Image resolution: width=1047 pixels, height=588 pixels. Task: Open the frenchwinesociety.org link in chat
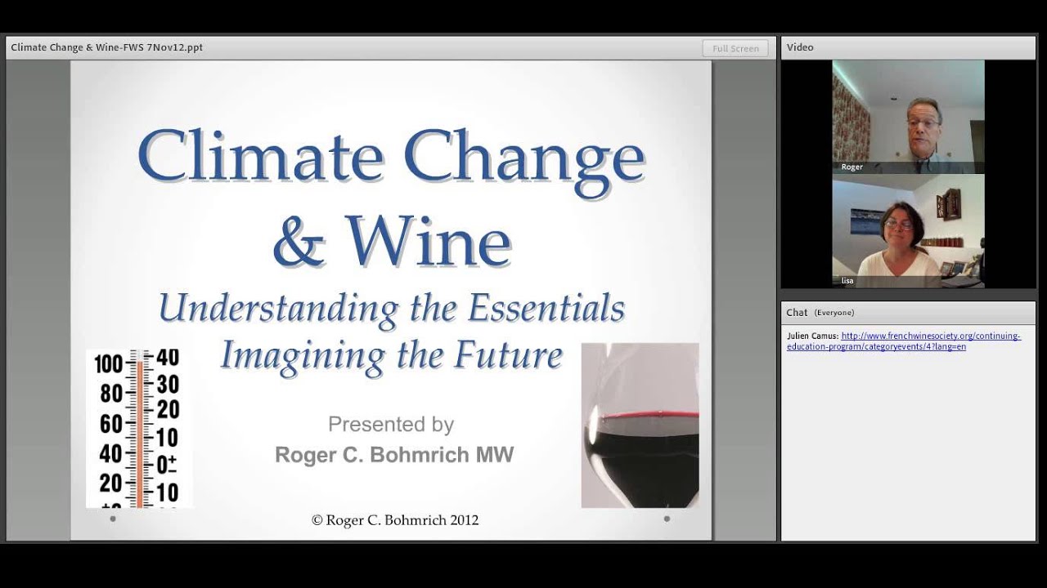pos(930,336)
